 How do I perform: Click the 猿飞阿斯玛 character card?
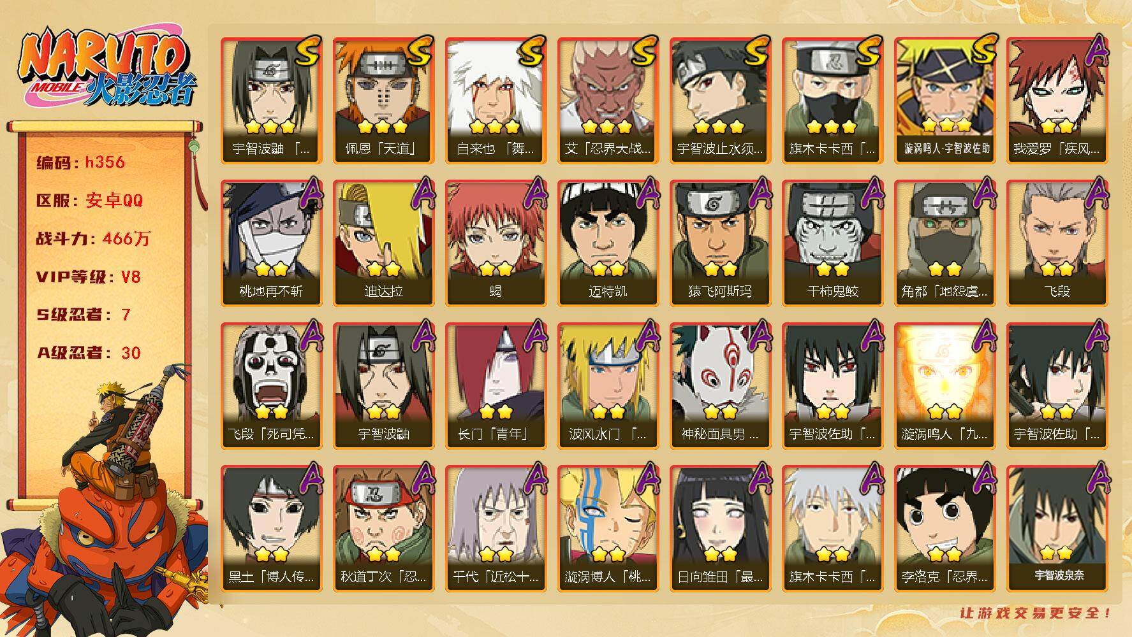point(720,243)
